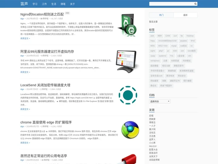This screenshot has height=164, width=218.
Task: Open the 关于 navigation menu
Action: pos(72,4)
